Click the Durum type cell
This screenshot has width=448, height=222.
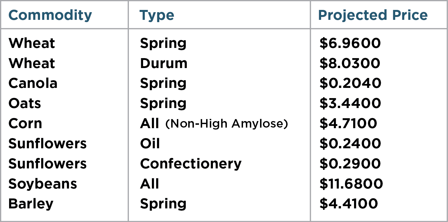point(164,63)
